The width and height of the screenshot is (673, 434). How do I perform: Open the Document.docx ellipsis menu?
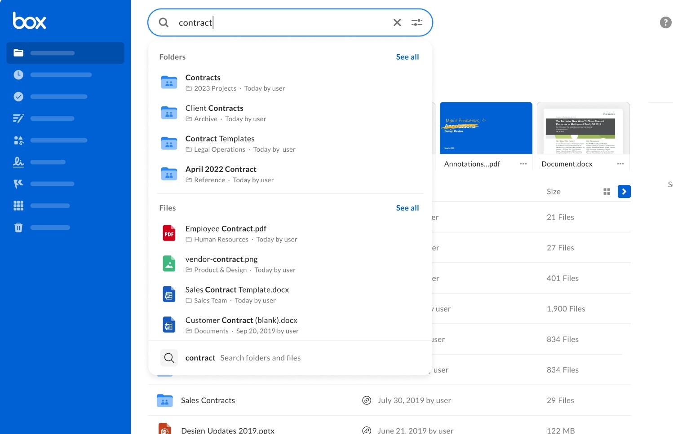coord(620,164)
